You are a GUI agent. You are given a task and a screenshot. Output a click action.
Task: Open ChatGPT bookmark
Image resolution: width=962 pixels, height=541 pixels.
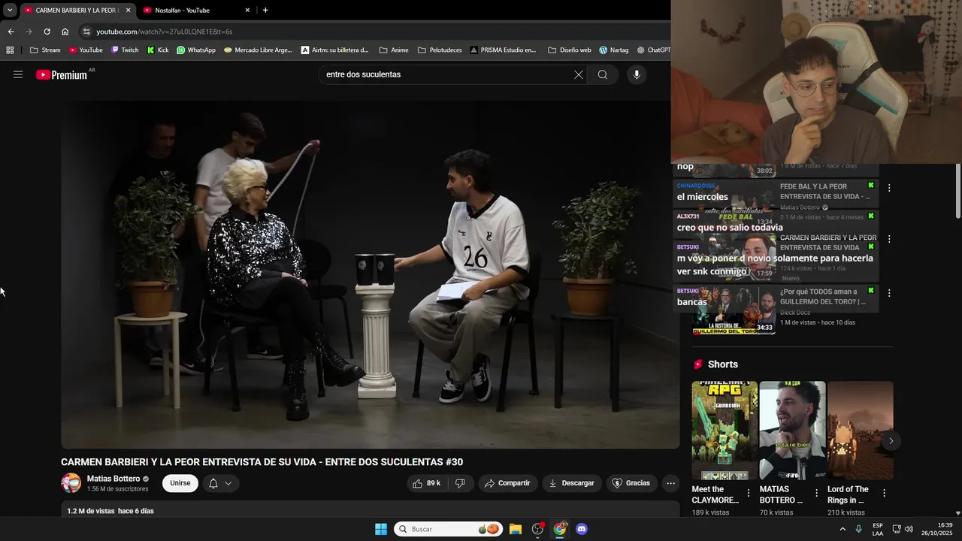(653, 50)
